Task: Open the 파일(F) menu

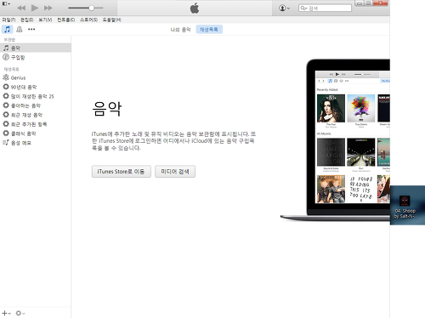Action: click(x=8, y=20)
